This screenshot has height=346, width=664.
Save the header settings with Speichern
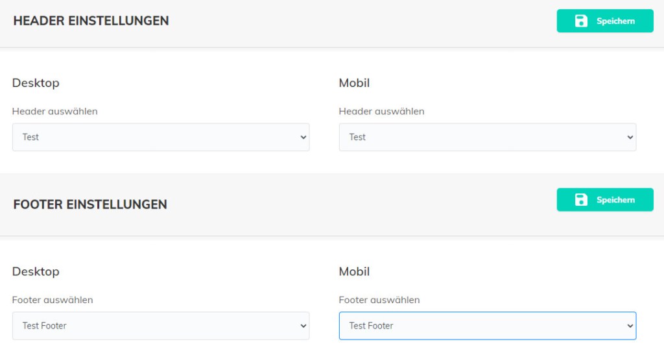[x=615, y=21]
